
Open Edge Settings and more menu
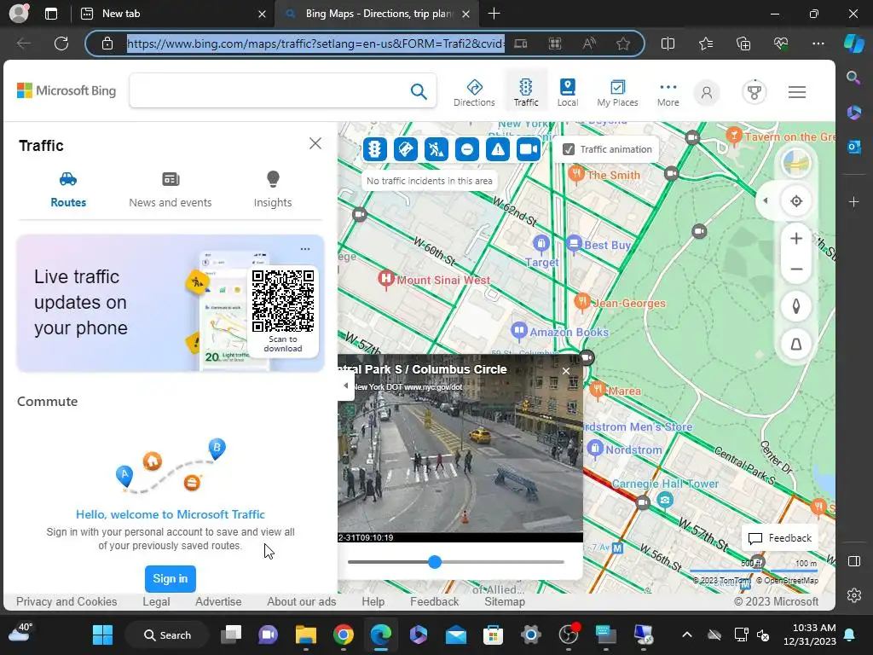(818, 43)
